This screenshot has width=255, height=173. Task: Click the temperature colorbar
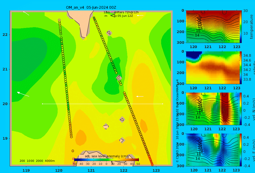(241, 27)
